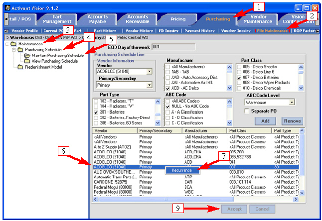Image resolution: width=322 pixels, height=221 pixels.
Task: Click the EOD Day of the week field
Action: 173,47
